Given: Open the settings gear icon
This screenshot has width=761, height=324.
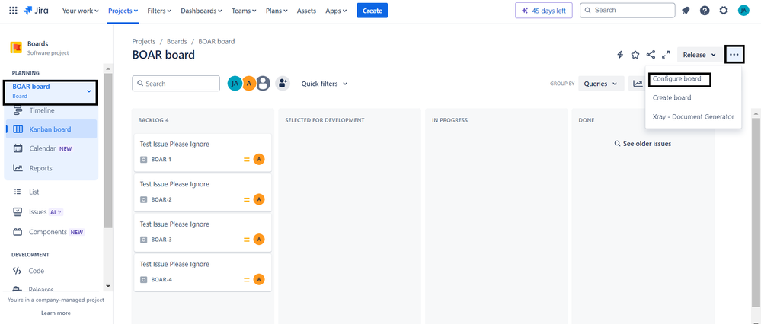Looking at the screenshot, I should click(724, 11).
